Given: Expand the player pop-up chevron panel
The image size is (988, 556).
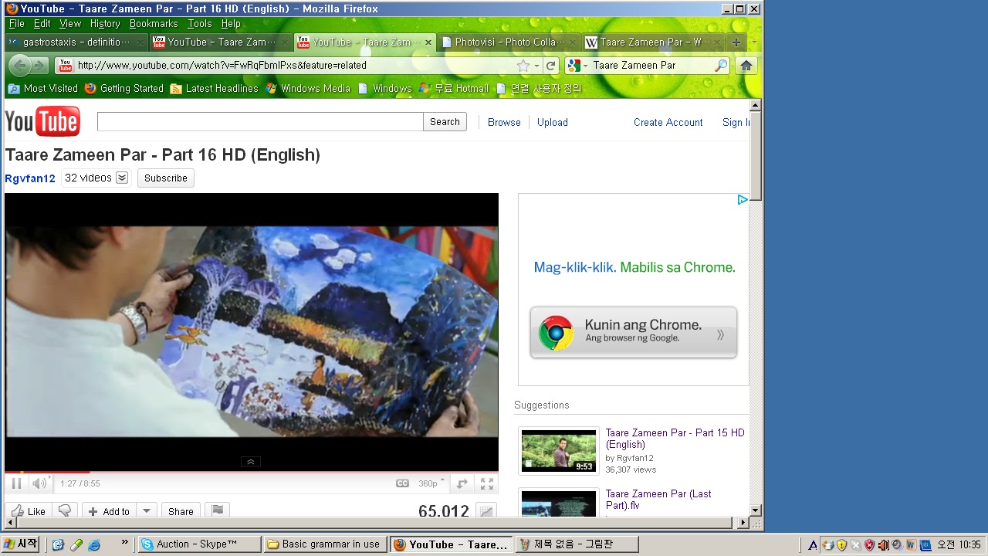Looking at the screenshot, I should (x=251, y=462).
